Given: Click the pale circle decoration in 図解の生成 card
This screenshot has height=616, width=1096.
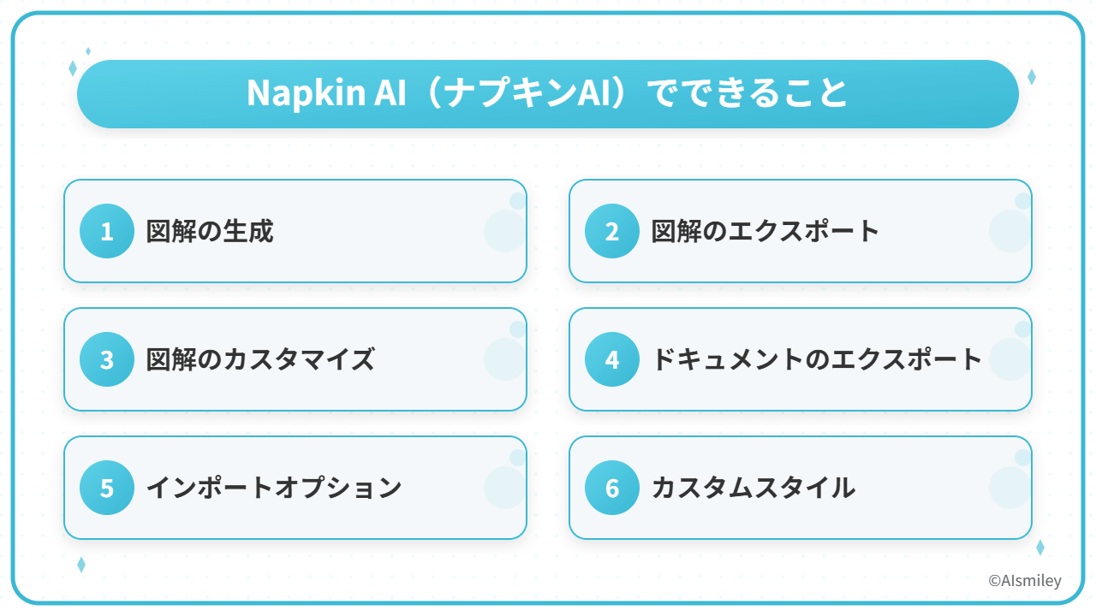Looking at the screenshot, I should [x=504, y=230].
